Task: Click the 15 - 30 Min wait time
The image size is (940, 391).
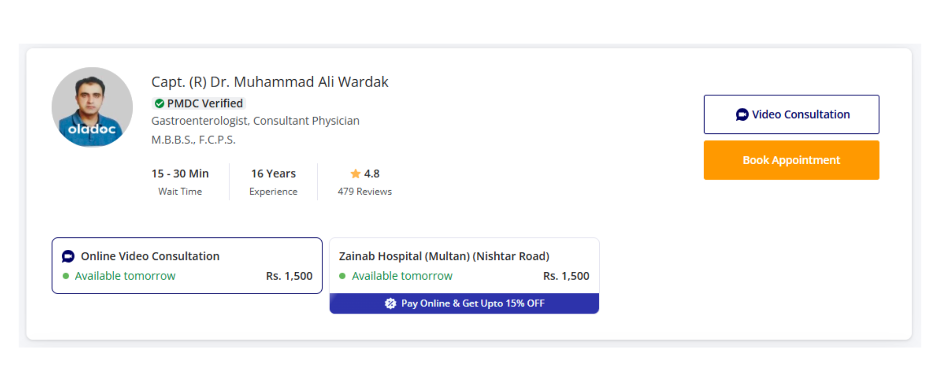Action: pos(180,174)
